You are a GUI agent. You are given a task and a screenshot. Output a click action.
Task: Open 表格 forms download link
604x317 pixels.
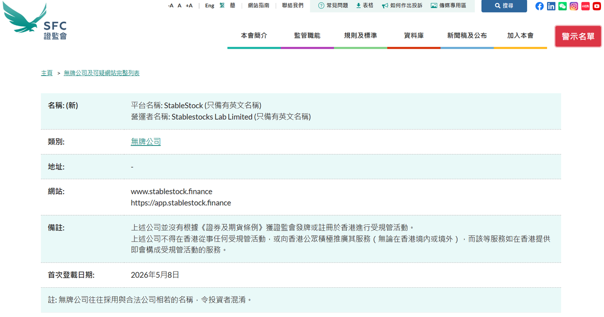point(365,6)
